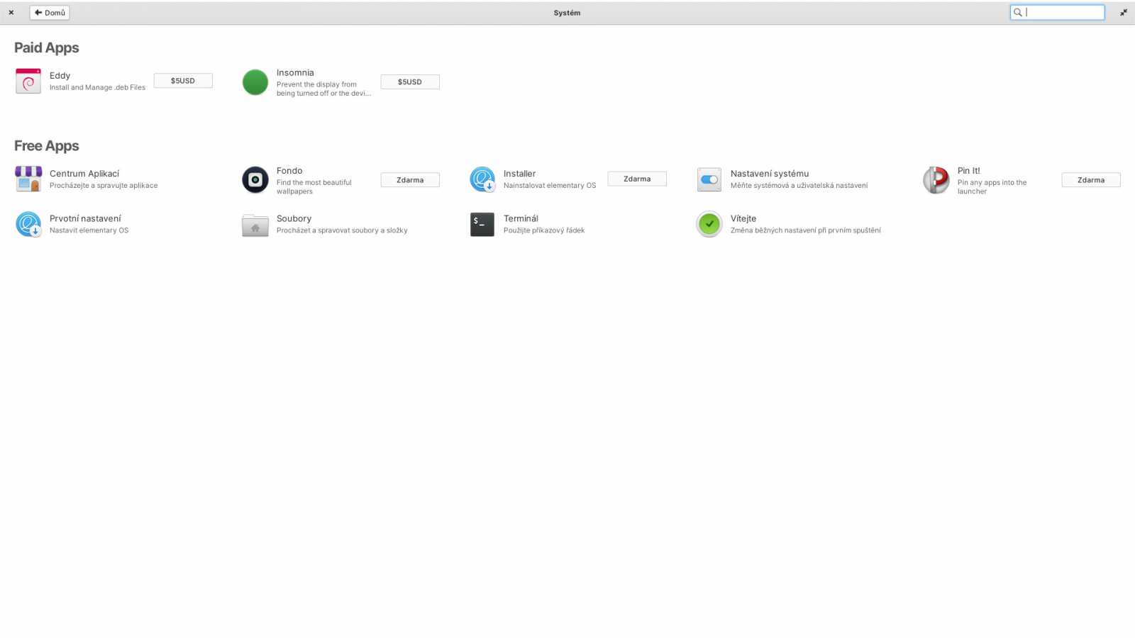Click 'Procházejte a spravujte aplikace' description
The image size is (1135, 638).
pos(104,185)
